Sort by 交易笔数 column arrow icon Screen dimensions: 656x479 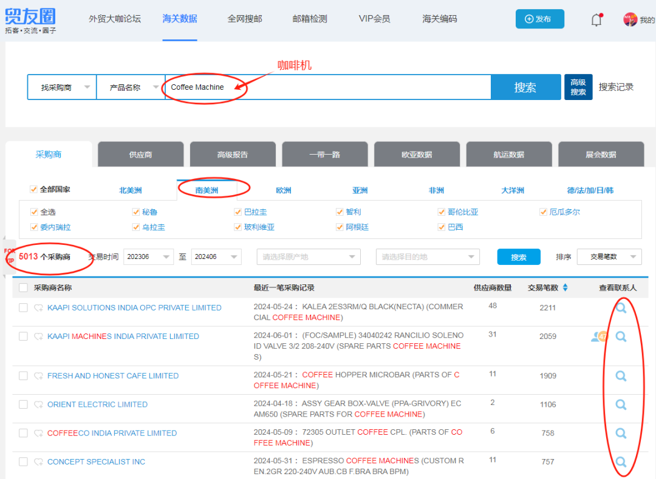(565, 287)
